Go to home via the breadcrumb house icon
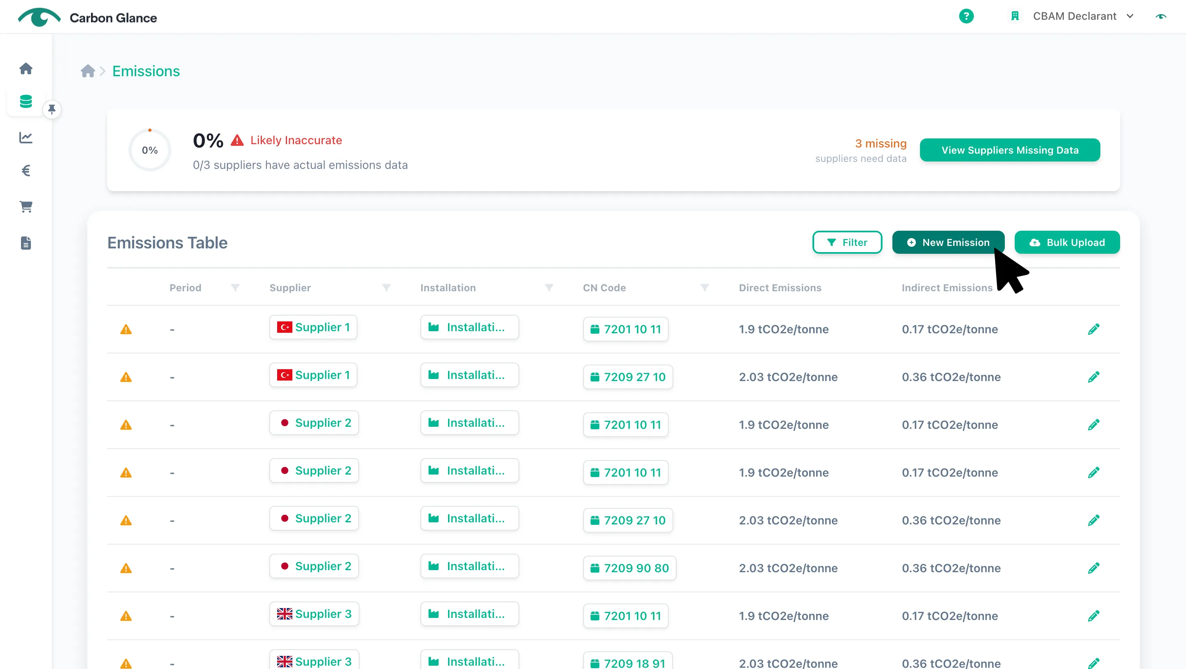The height and width of the screenshot is (669, 1186). [87, 71]
